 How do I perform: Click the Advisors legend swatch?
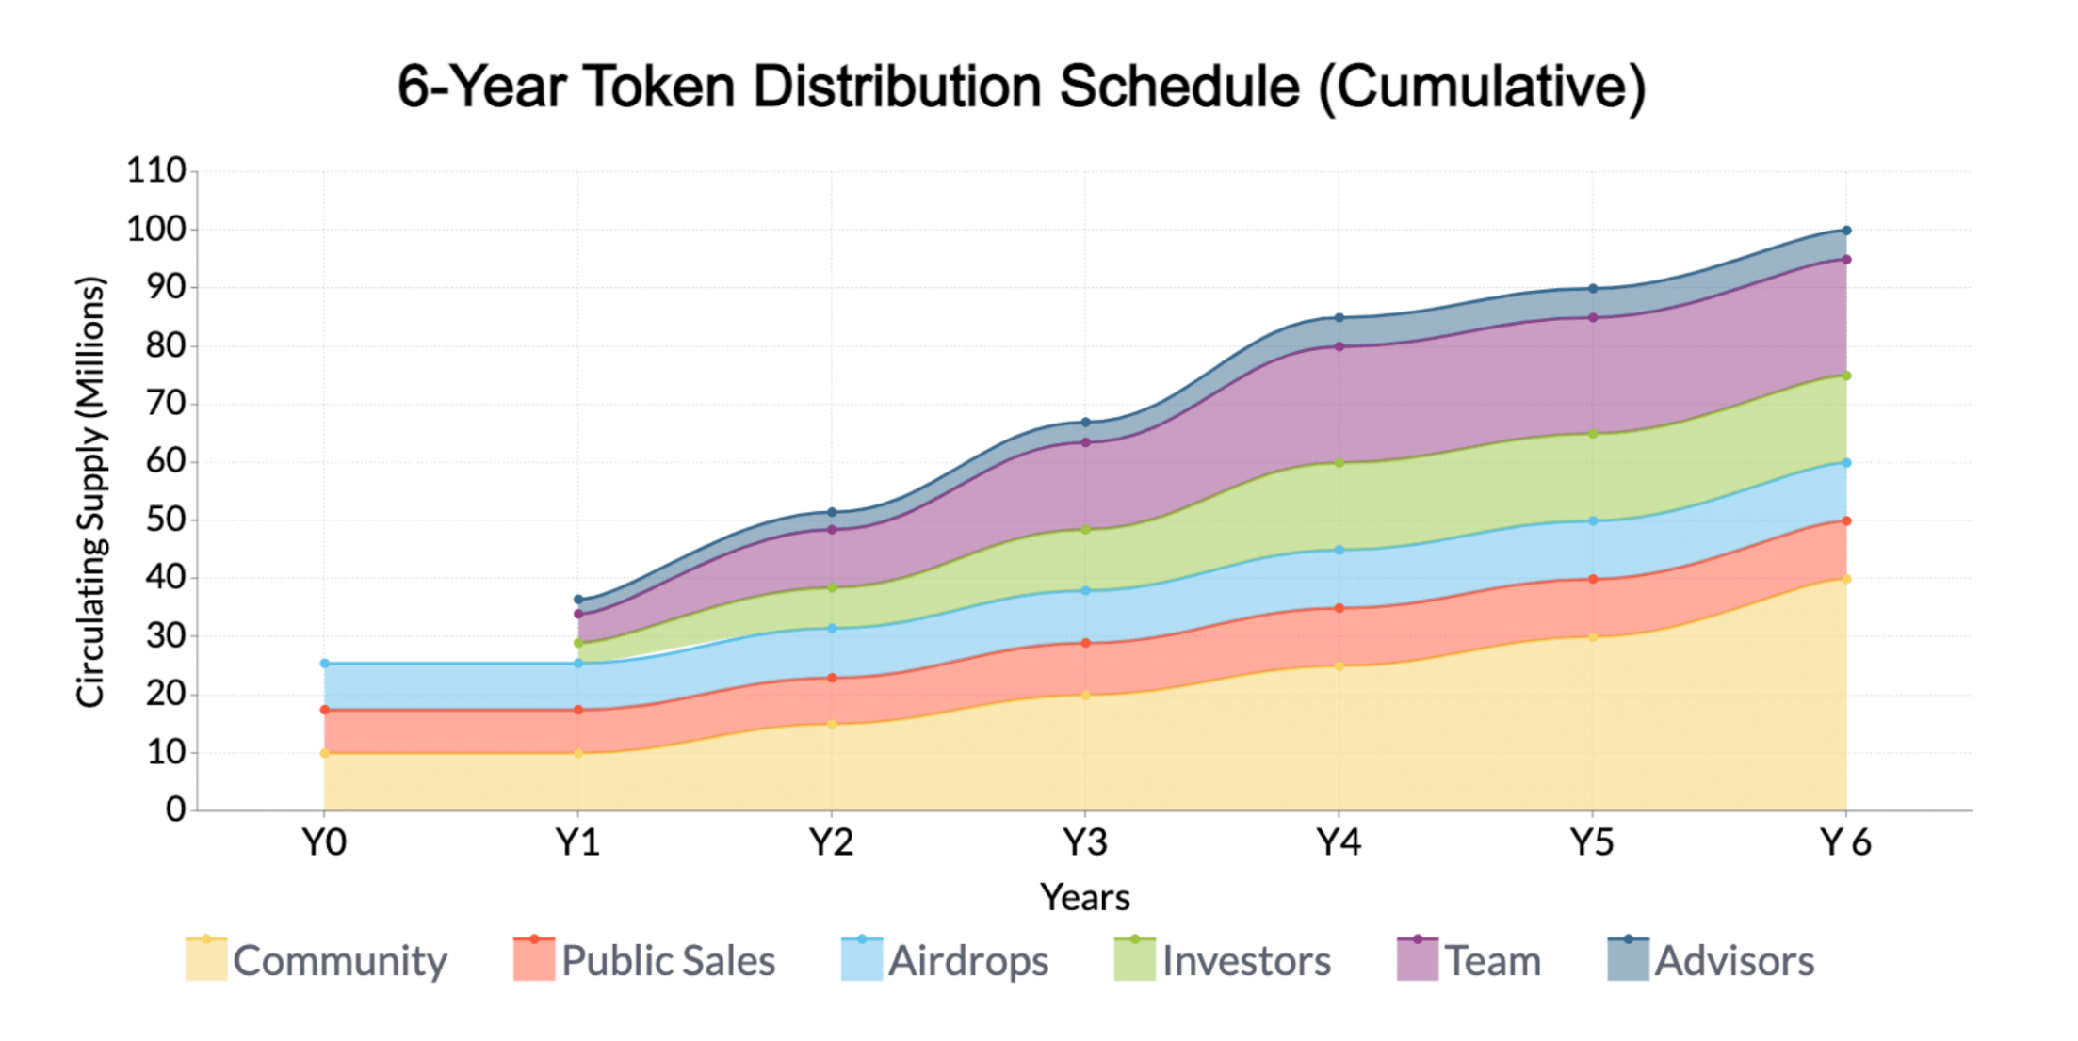1628,960
